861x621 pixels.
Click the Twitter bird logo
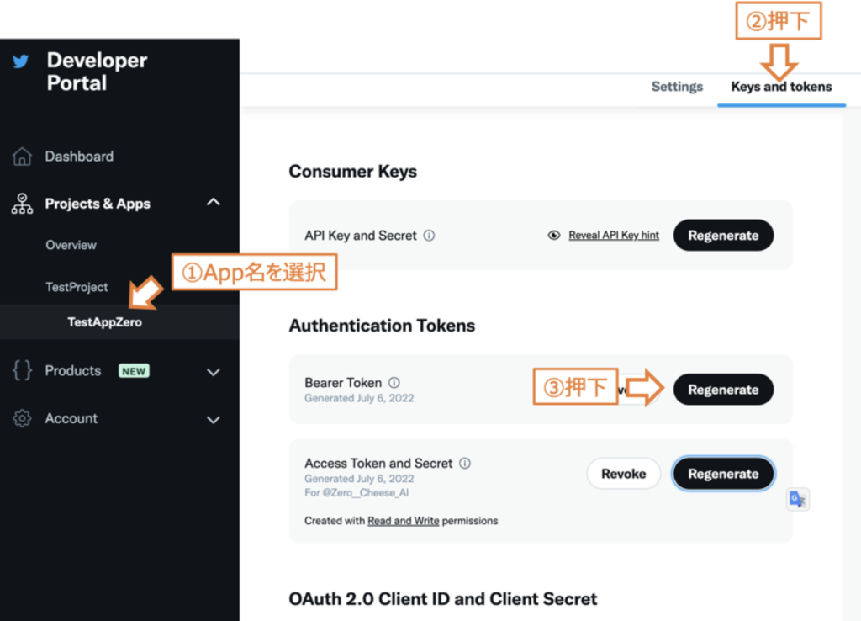pos(21,61)
